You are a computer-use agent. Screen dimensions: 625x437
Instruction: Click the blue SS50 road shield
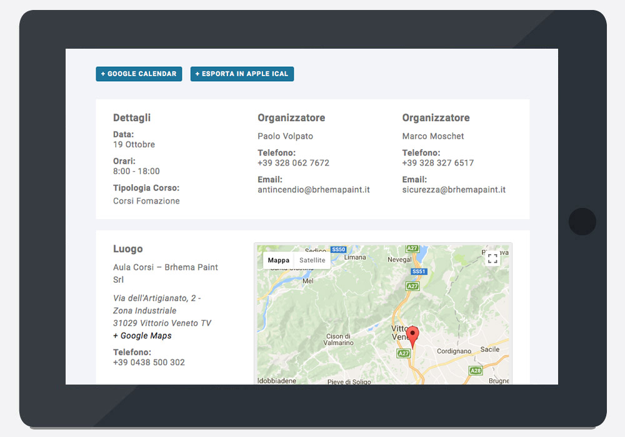coord(339,249)
